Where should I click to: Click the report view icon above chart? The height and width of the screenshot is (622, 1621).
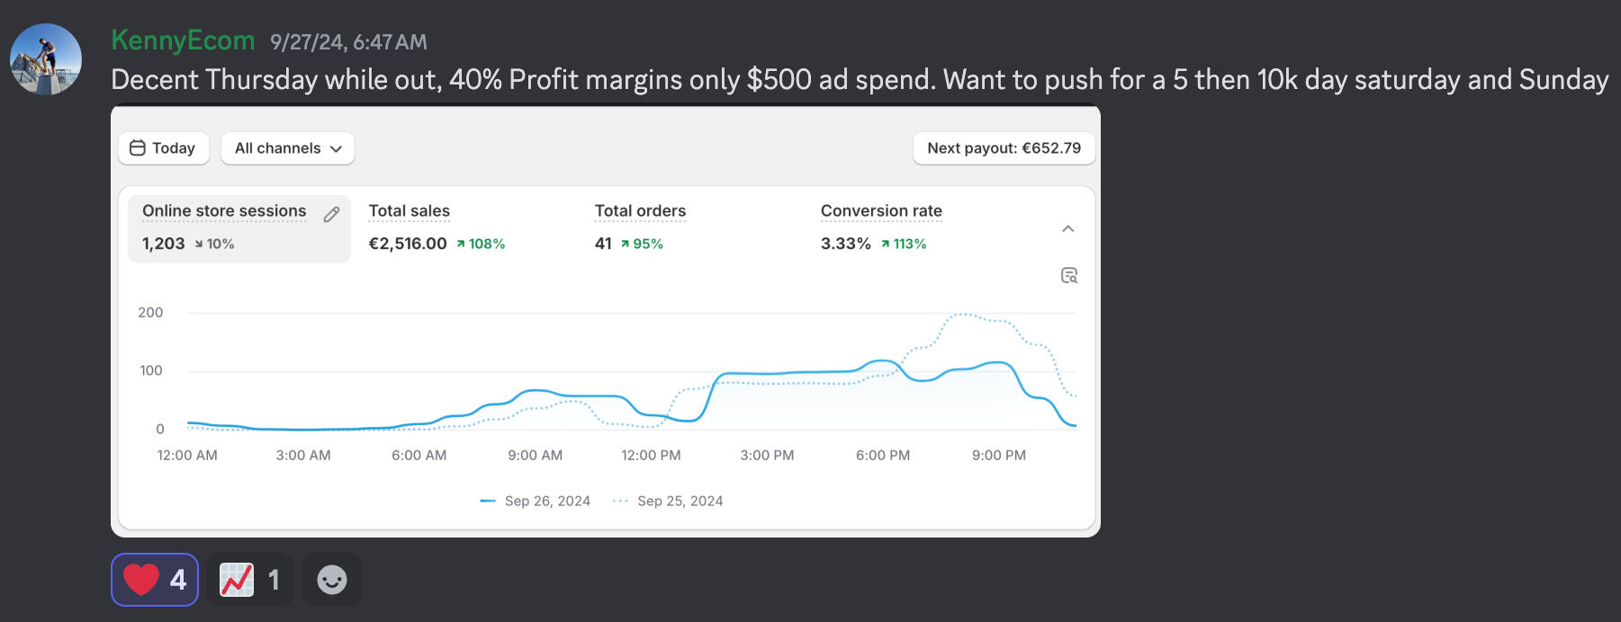point(1068,276)
